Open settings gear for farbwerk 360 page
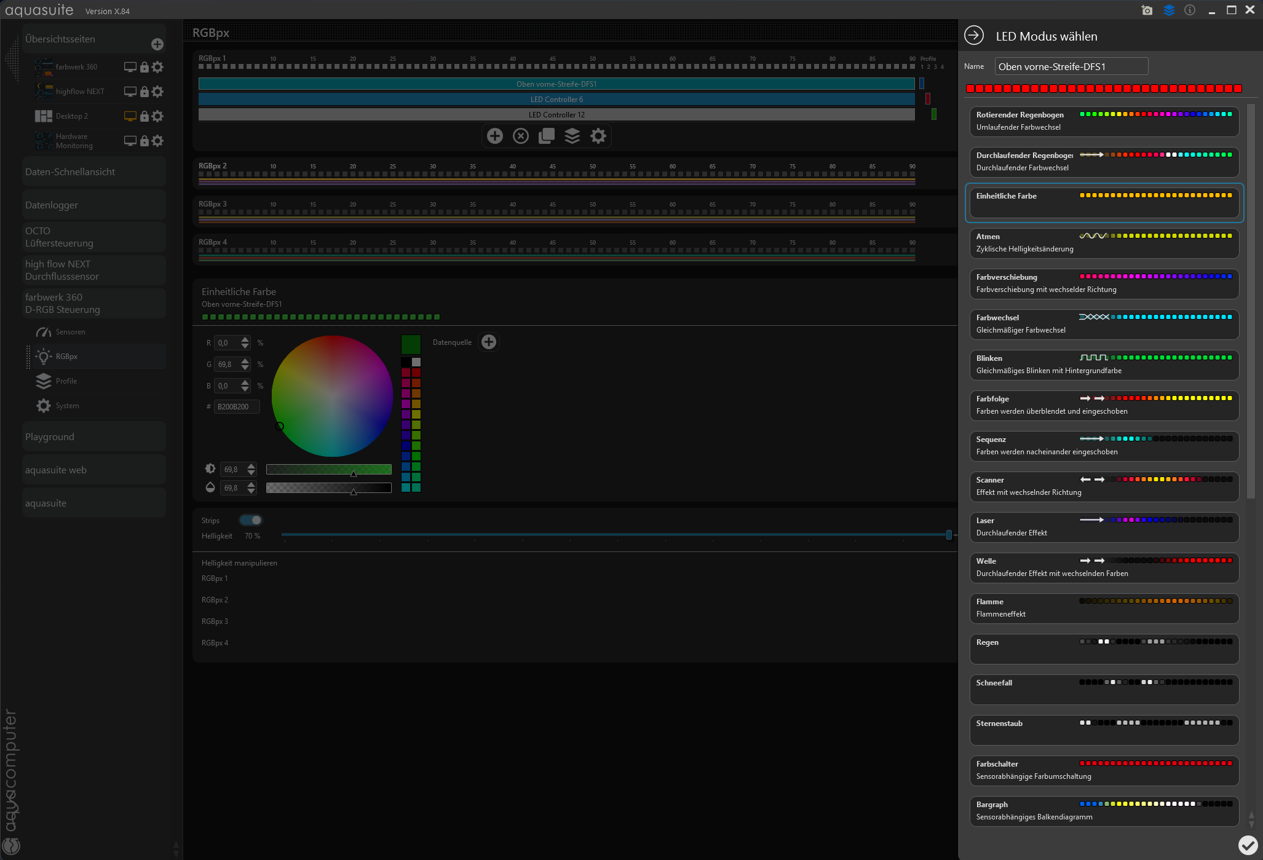This screenshot has height=860, width=1263. (x=158, y=67)
